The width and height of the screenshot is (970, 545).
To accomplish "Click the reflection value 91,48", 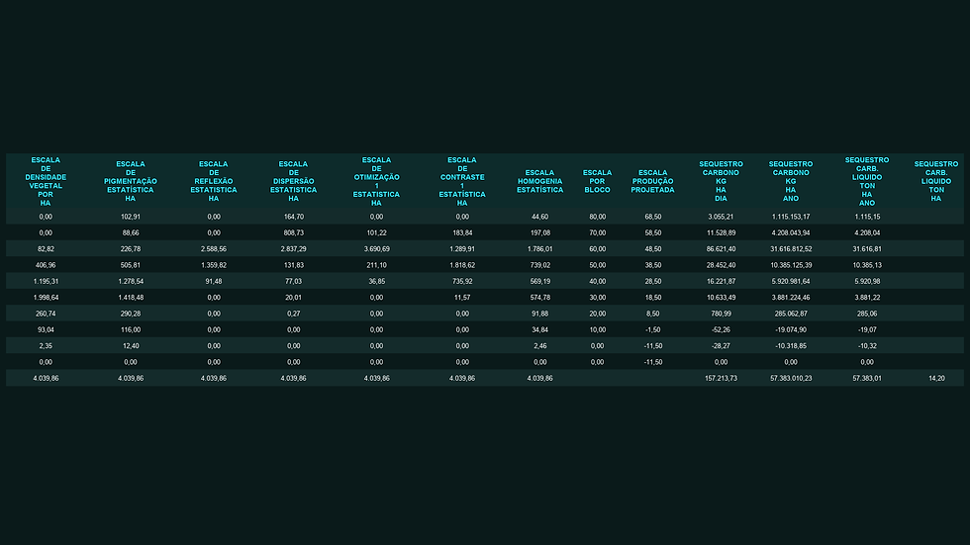I will [214, 281].
